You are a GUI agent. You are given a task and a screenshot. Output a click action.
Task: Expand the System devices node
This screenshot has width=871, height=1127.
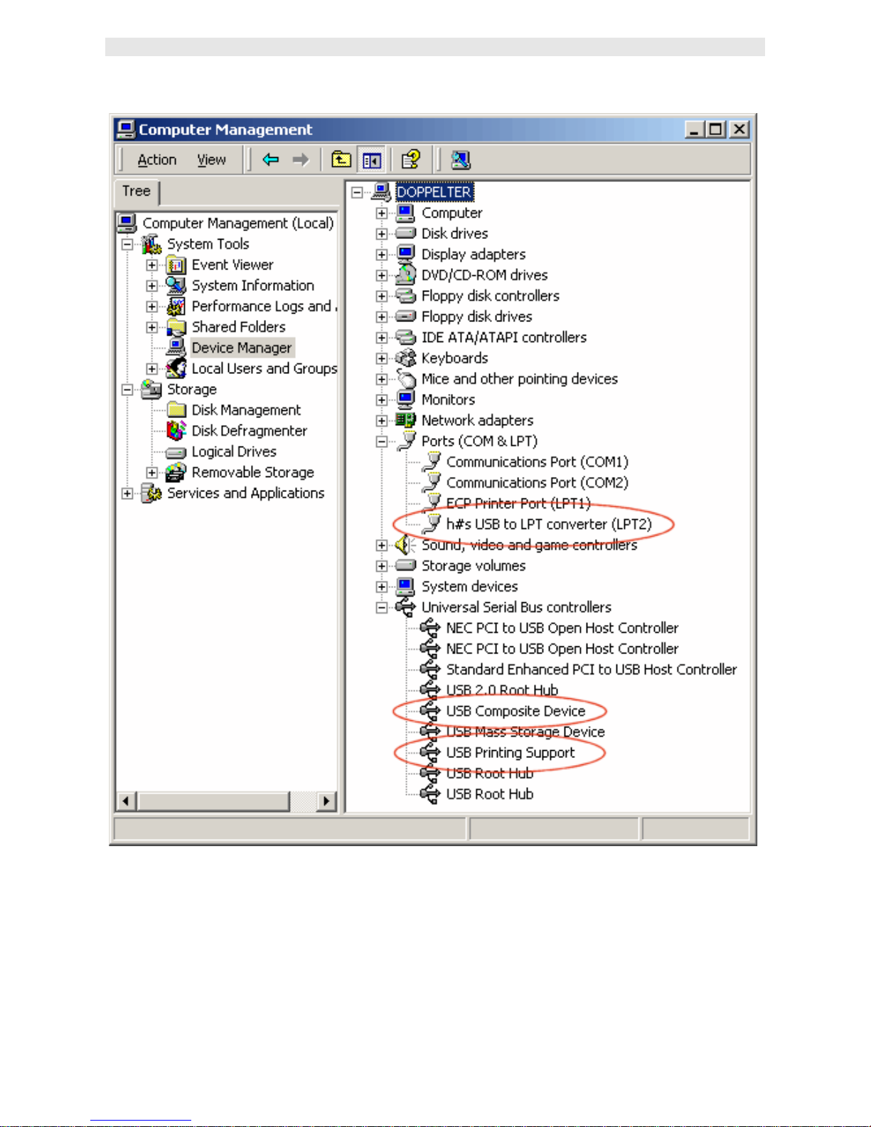382,587
